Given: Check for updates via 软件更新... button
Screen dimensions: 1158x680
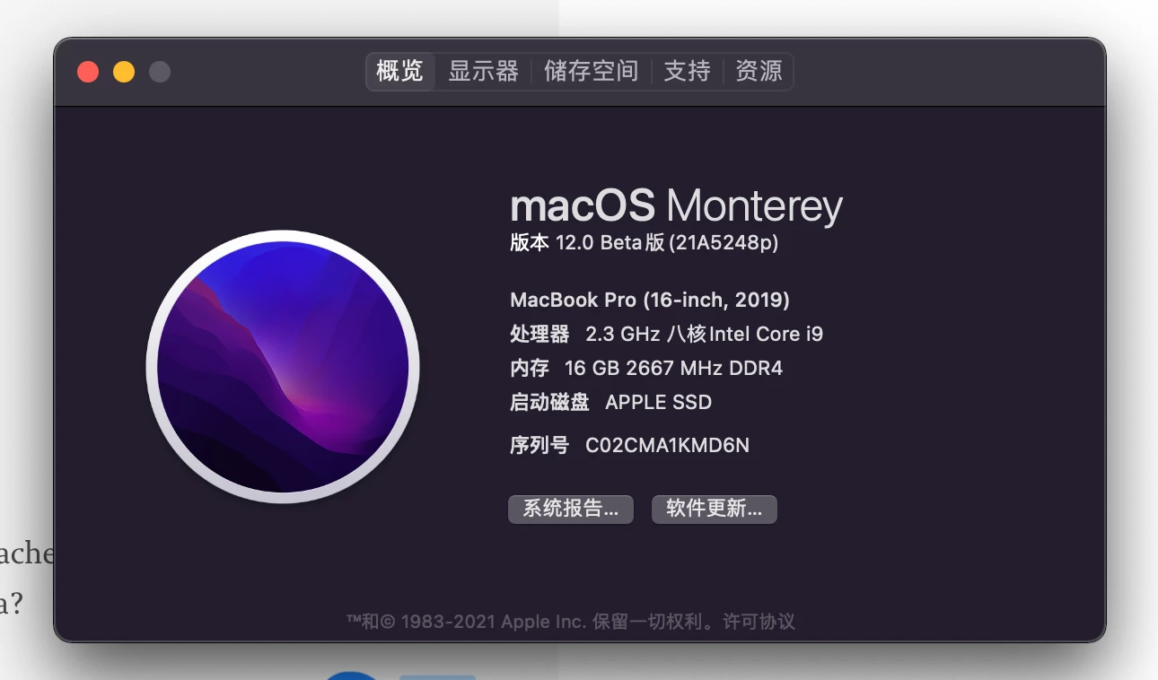Looking at the screenshot, I should [x=715, y=509].
